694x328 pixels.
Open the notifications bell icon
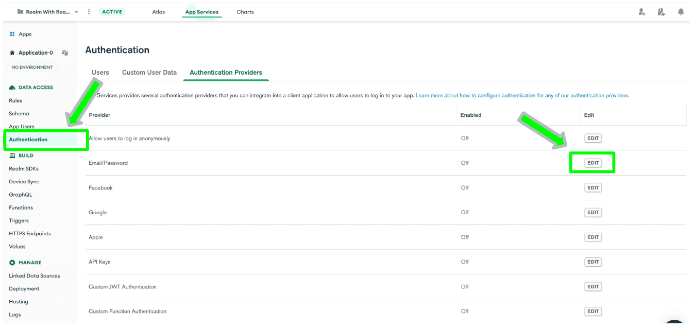[x=681, y=12]
